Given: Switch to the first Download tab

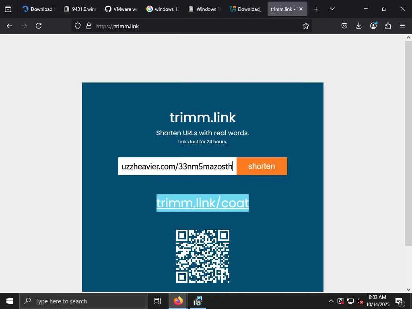Looking at the screenshot, I should (38, 9).
